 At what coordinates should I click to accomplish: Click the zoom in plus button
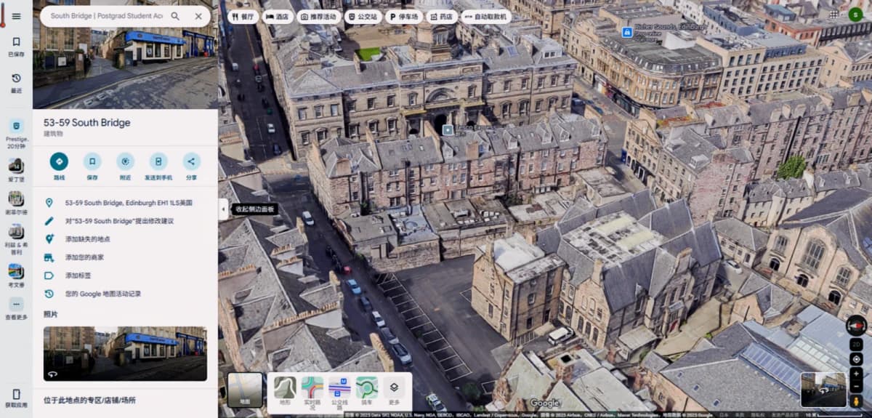coord(857,374)
